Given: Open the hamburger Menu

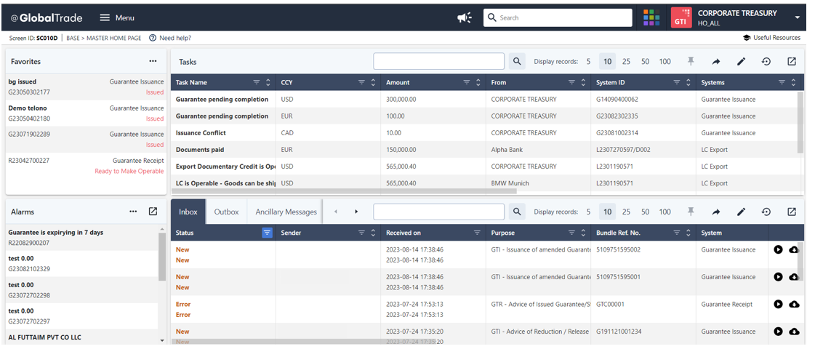Looking at the screenshot, I should (x=117, y=17).
